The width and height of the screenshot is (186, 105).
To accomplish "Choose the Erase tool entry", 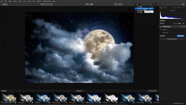I will [144, 12].
